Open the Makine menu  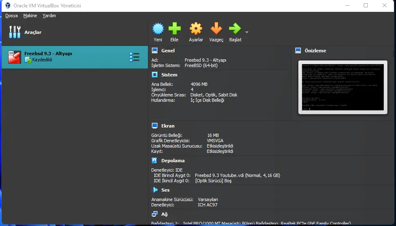pyautogui.click(x=30, y=16)
